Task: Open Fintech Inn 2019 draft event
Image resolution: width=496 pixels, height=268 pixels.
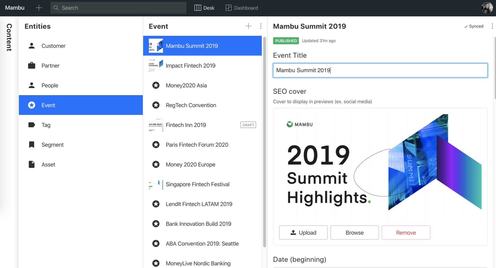Action: coord(202,125)
